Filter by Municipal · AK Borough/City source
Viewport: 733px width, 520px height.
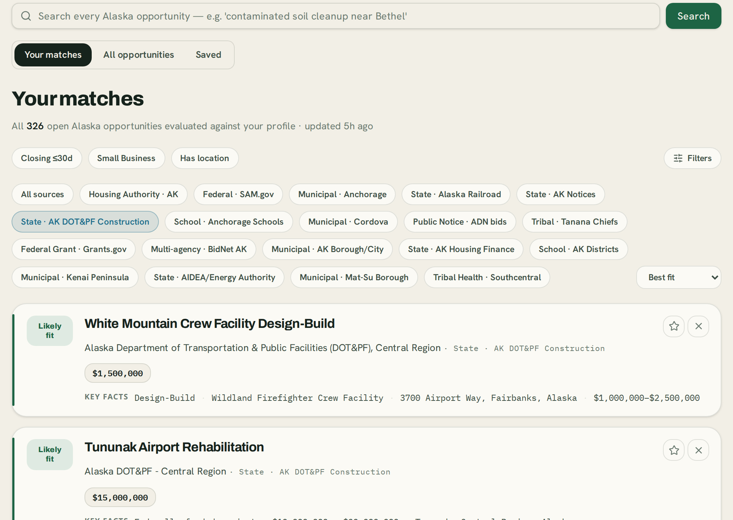click(x=328, y=249)
